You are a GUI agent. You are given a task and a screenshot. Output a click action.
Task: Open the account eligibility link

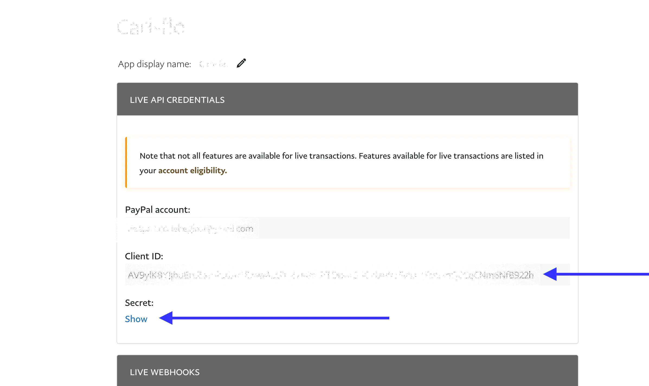click(x=192, y=171)
